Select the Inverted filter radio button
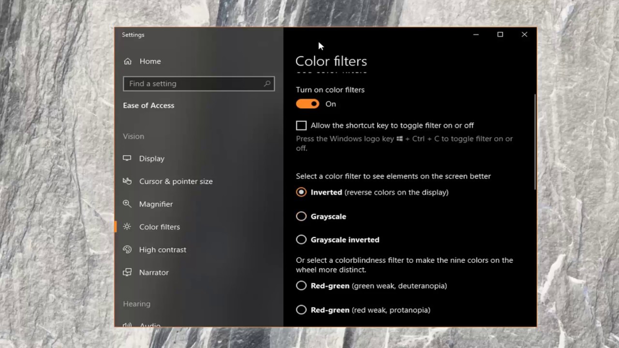The width and height of the screenshot is (619, 348). point(301,192)
